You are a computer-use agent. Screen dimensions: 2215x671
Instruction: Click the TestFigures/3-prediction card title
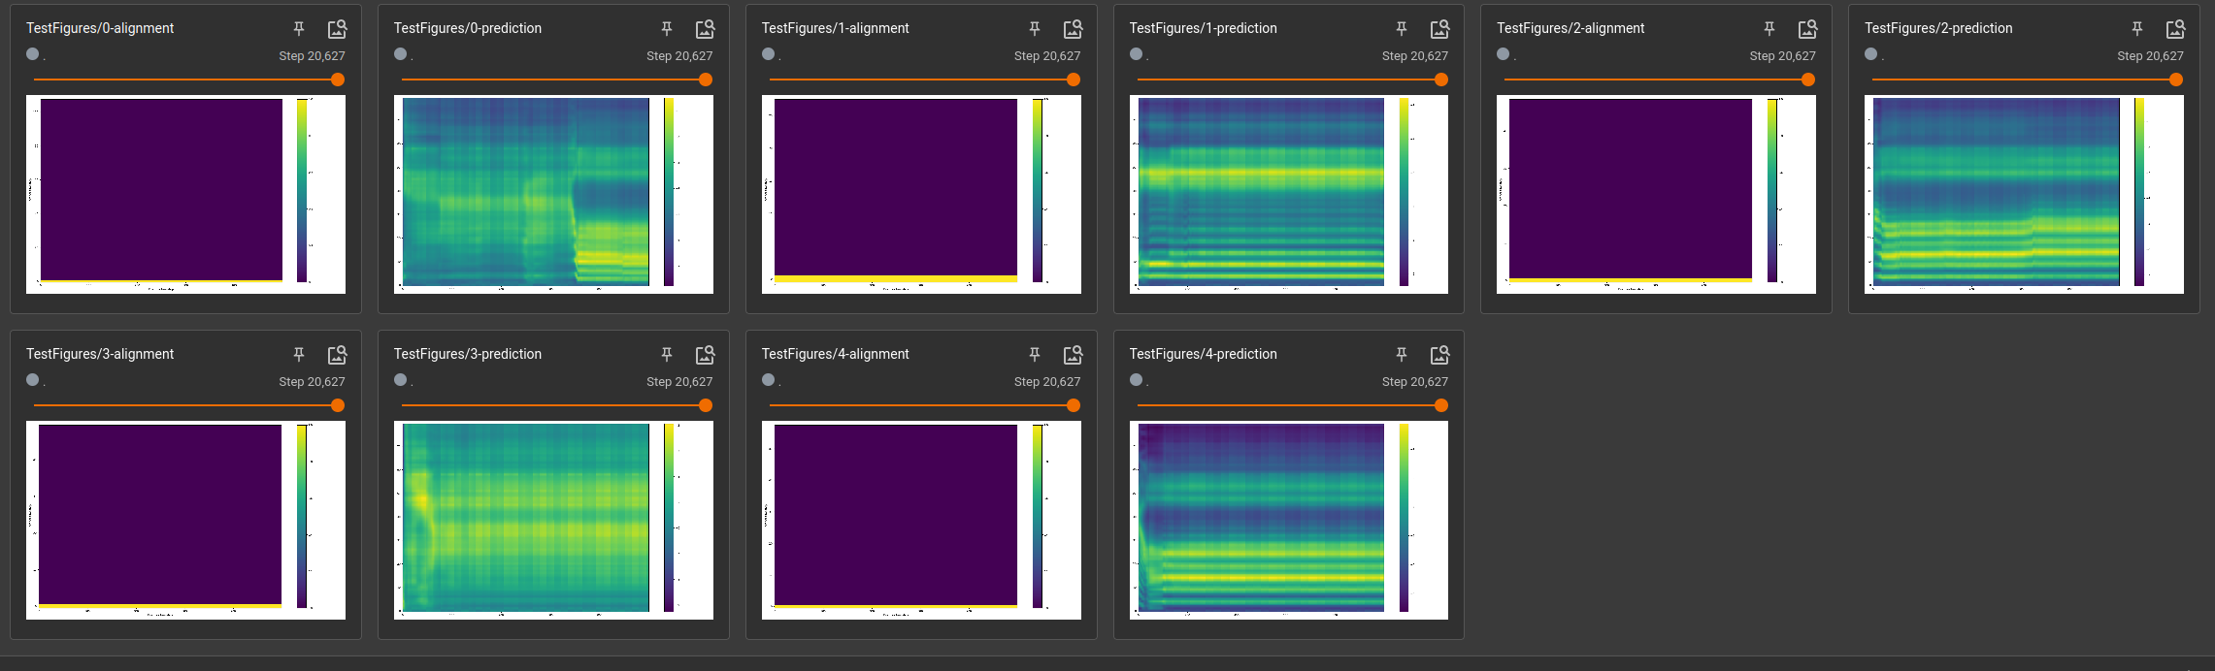[x=468, y=354]
